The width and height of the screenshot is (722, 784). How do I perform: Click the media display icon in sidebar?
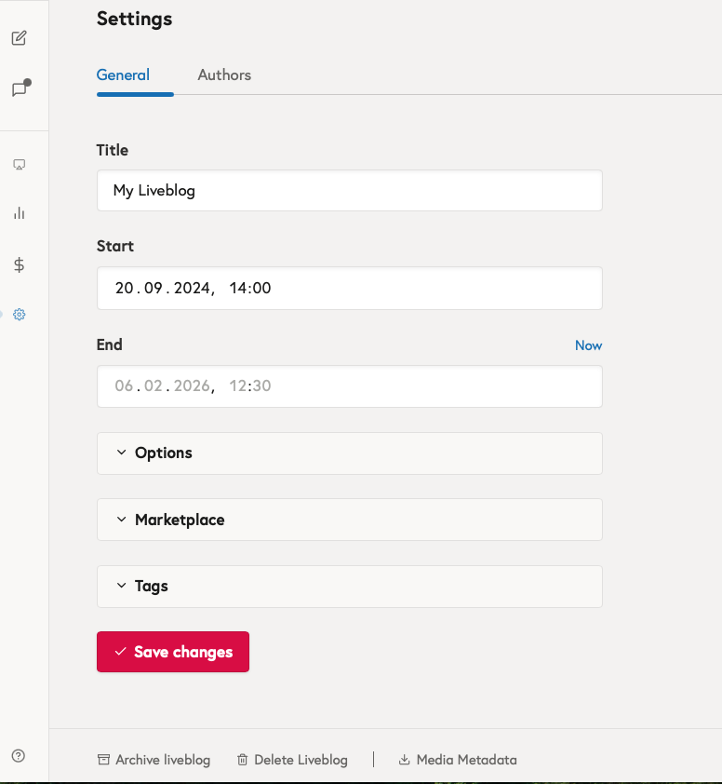coord(19,164)
